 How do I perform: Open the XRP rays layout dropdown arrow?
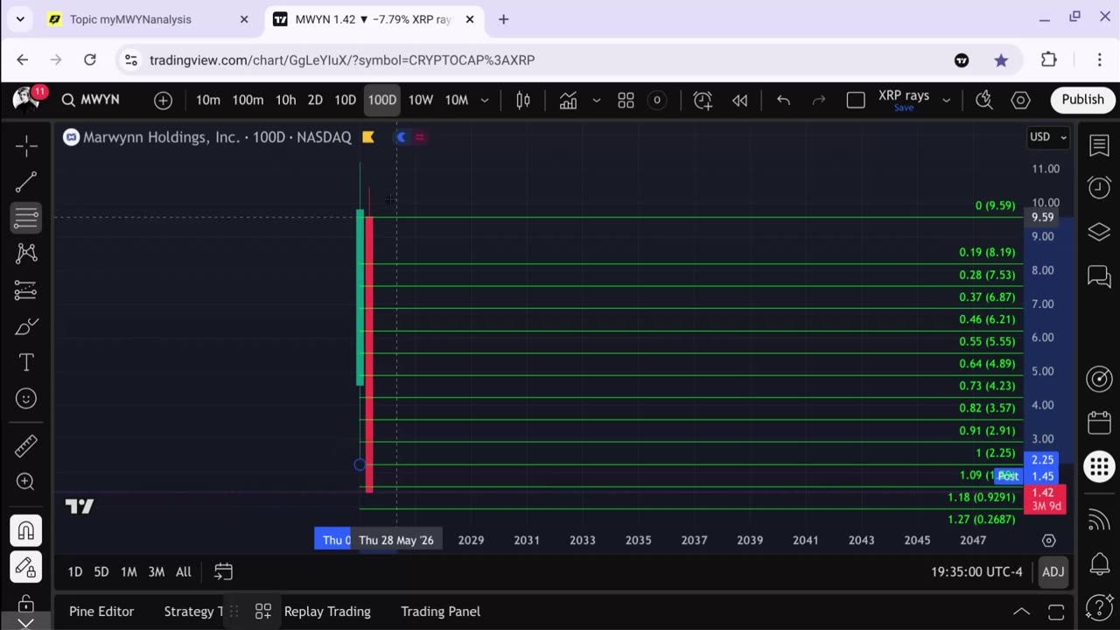click(946, 101)
